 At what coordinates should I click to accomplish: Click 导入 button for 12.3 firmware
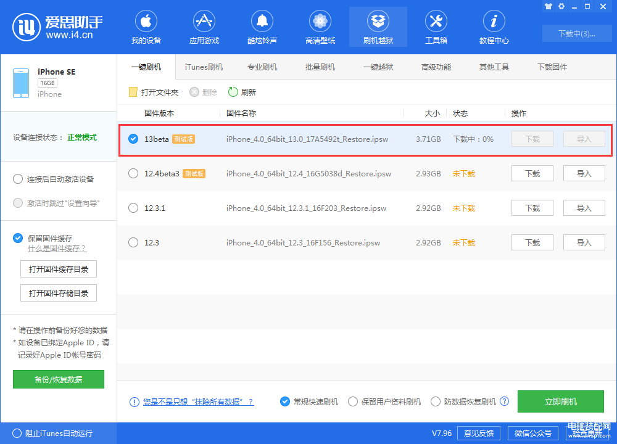click(584, 242)
